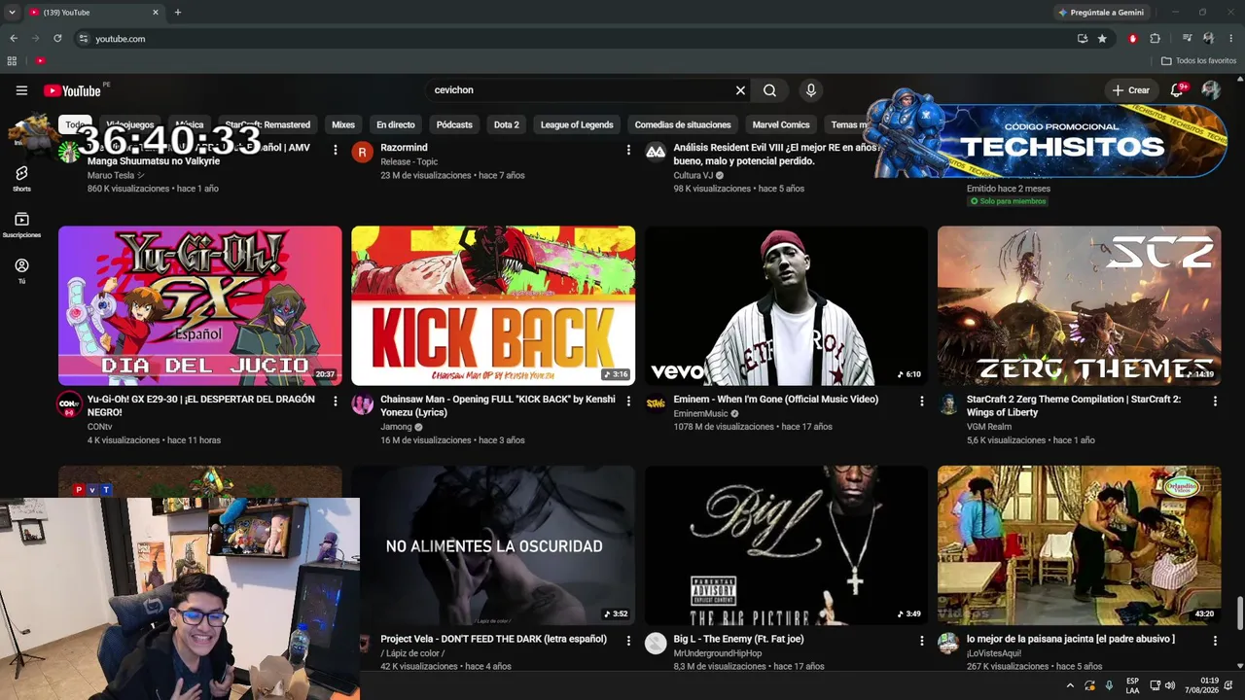Reload the YouTube page

(57, 39)
